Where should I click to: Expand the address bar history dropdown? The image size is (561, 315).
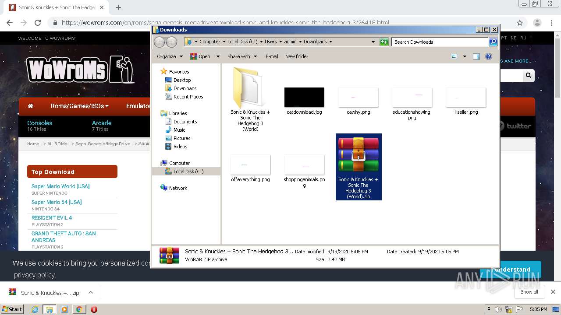[373, 42]
